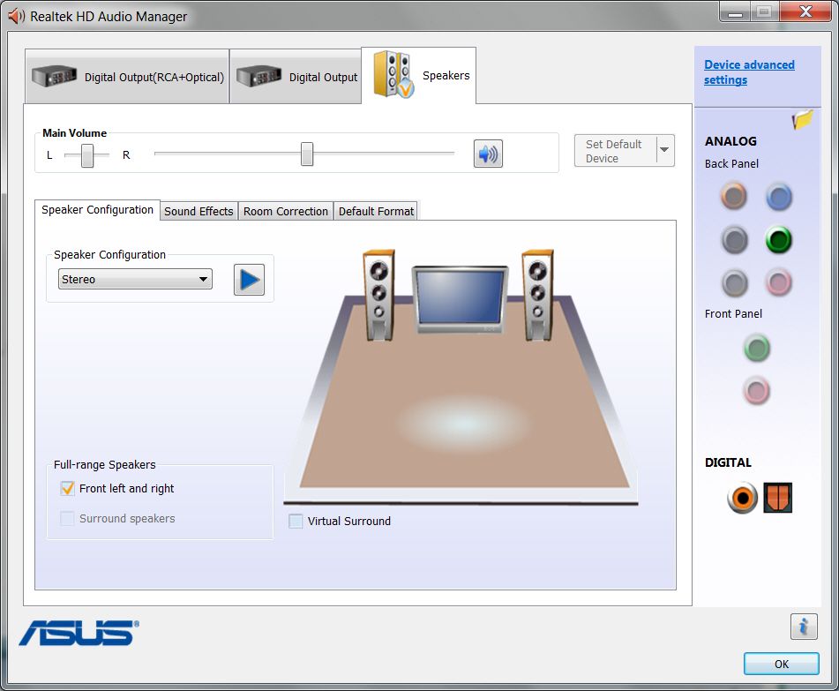The width and height of the screenshot is (839, 691).
Task: Open the connector settings folder icon
Action: coord(802,121)
